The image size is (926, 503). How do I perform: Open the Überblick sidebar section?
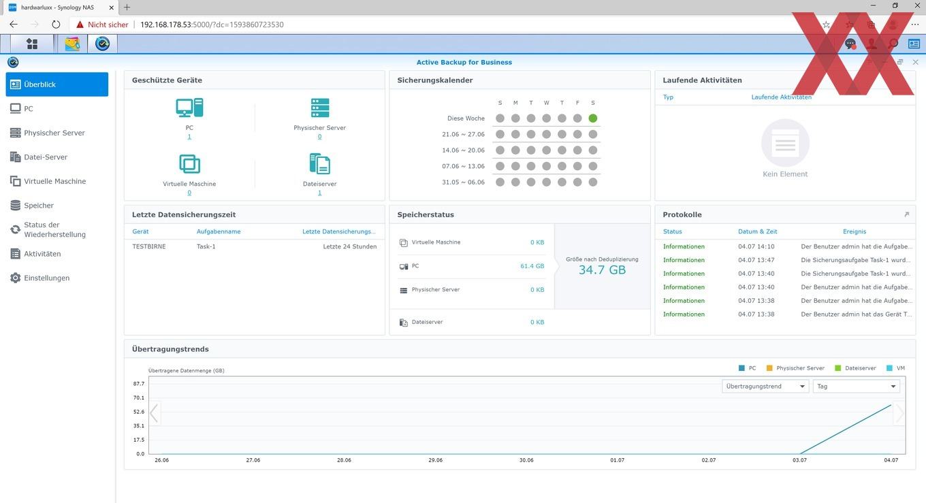point(57,84)
